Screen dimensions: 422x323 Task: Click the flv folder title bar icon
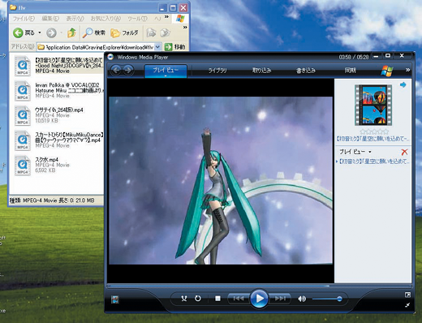coord(13,7)
